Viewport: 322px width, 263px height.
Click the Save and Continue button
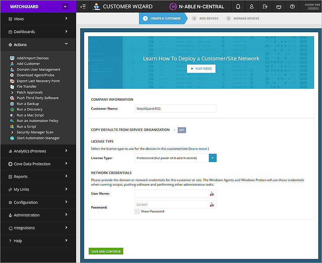(106, 251)
